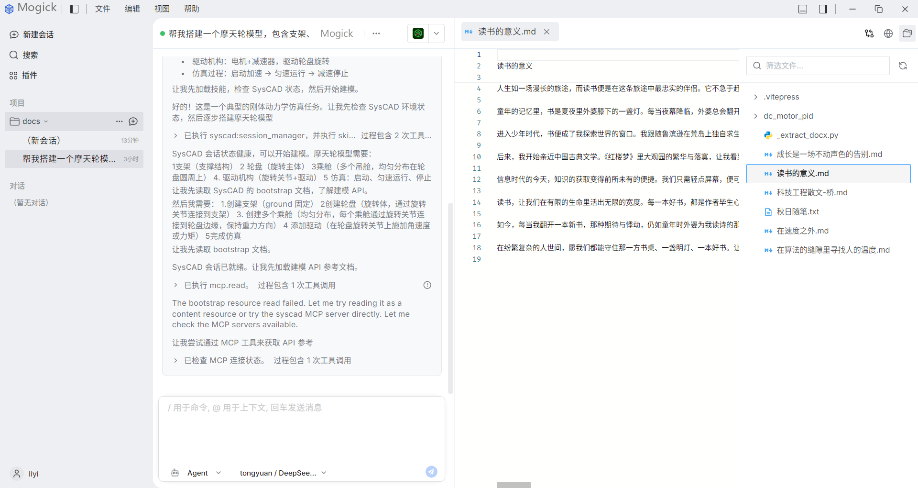Open the tongyuan / DeepSee... model dropdown
918x488 pixels.
(x=283, y=473)
